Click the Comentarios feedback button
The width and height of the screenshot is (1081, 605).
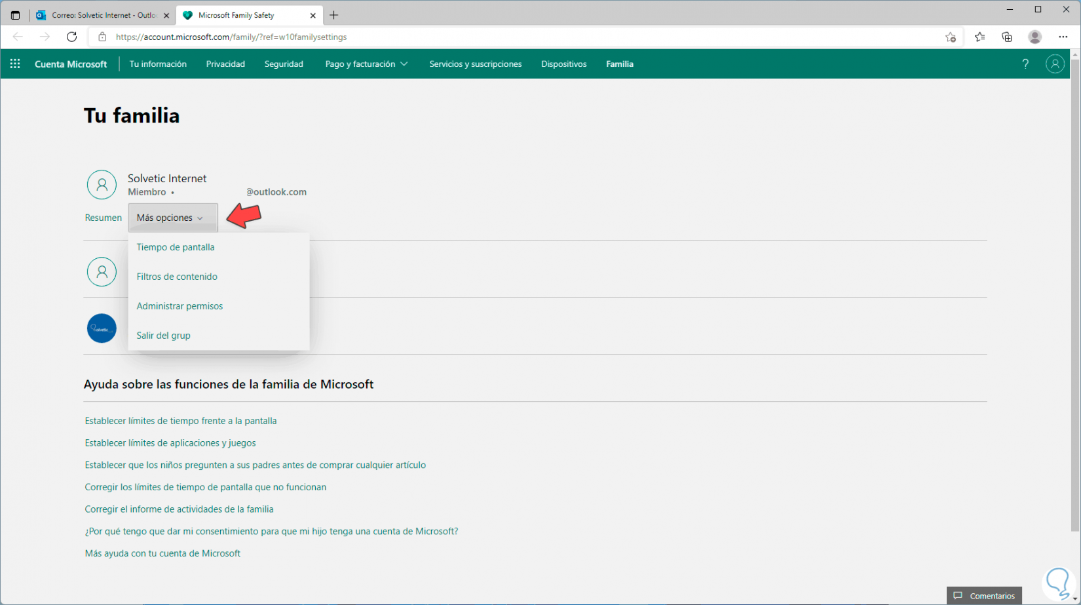point(984,596)
